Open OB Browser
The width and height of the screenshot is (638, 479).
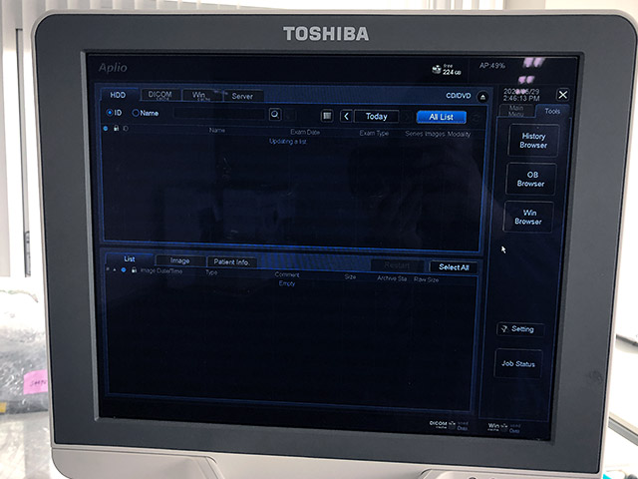531,180
